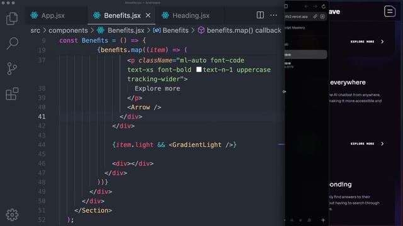Click the site logo text in header

tap(334, 12)
